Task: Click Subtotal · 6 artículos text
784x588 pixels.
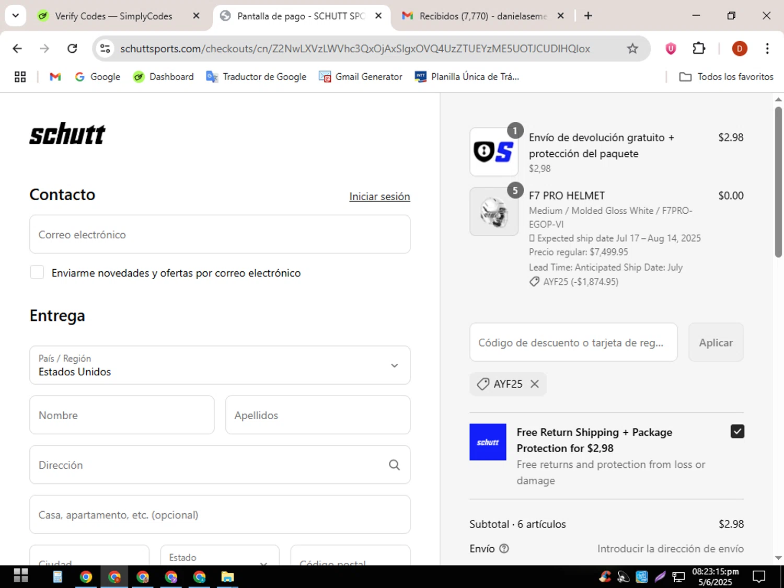Action: [517, 524]
